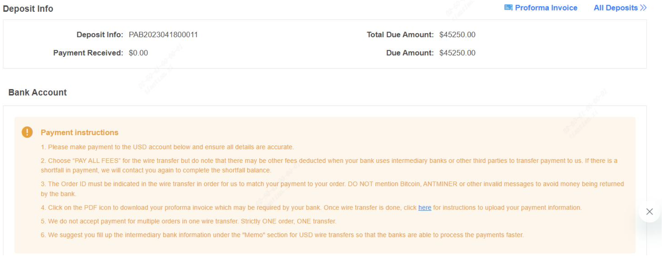Follow the 'here' link for upload instructions
Image resolution: width=666 pixels, height=275 pixels.
click(x=424, y=208)
